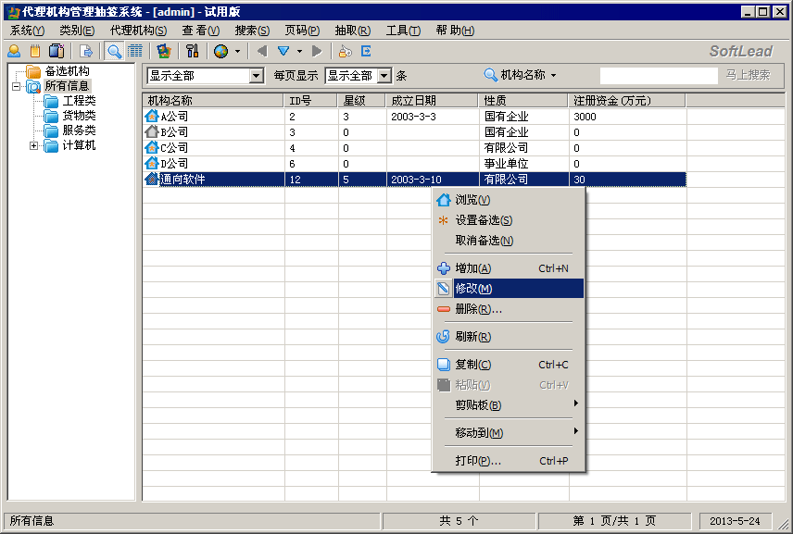
Task: Open the globe icon dropdown arrow
Action: coord(237,51)
